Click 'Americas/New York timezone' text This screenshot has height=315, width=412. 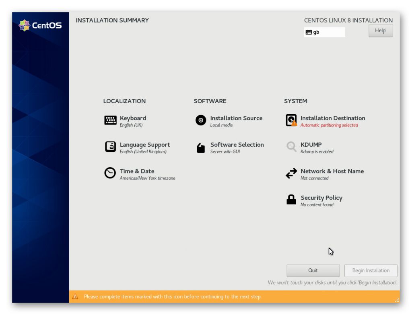point(147,178)
